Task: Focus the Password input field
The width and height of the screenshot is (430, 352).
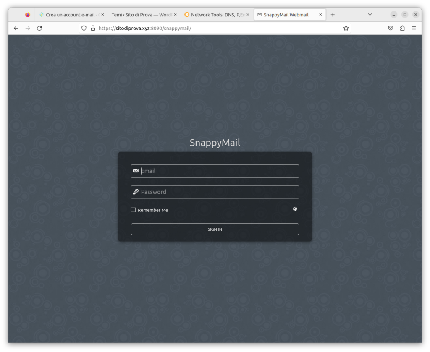Action: (x=215, y=192)
